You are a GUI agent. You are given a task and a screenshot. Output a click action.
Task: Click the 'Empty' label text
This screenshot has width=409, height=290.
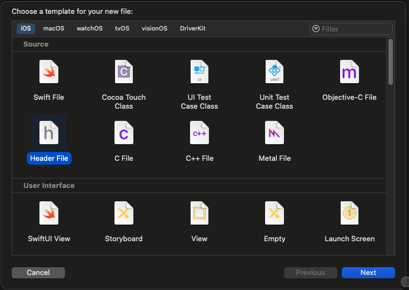click(275, 239)
